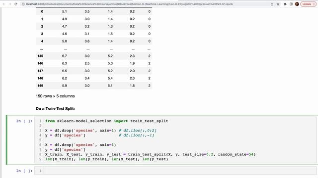Click index label 148 in the dataframe
This screenshot has height=178, width=318.
point(40,78)
